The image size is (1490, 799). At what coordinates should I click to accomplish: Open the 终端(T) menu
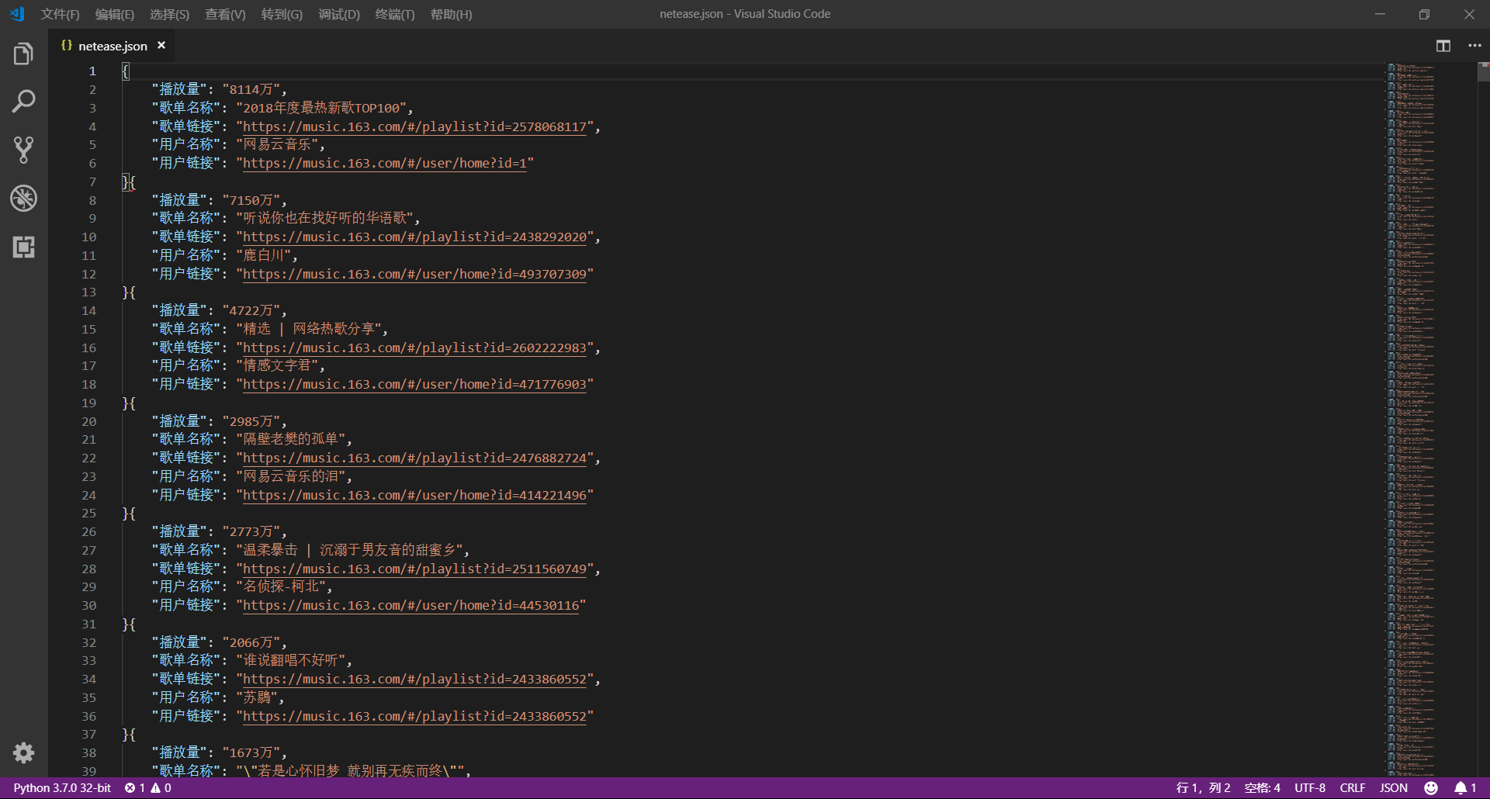[394, 14]
